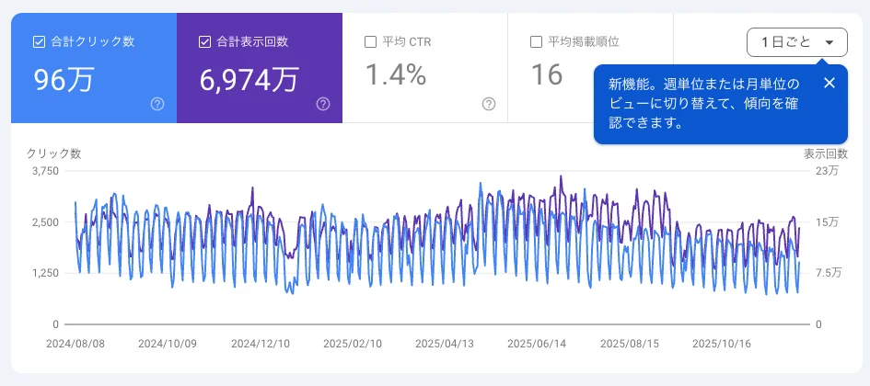This screenshot has width=870, height=386.
Task: Open help icon on 合計表示回数 card
Action: (323, 104)
